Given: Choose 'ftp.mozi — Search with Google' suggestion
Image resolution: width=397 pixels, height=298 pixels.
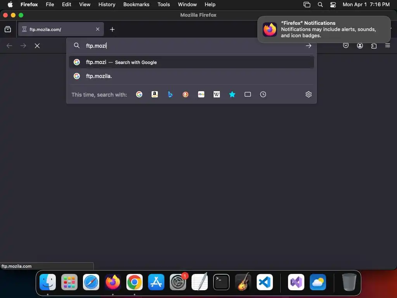Looking at the screenshot, I should (x=192, y=62).
